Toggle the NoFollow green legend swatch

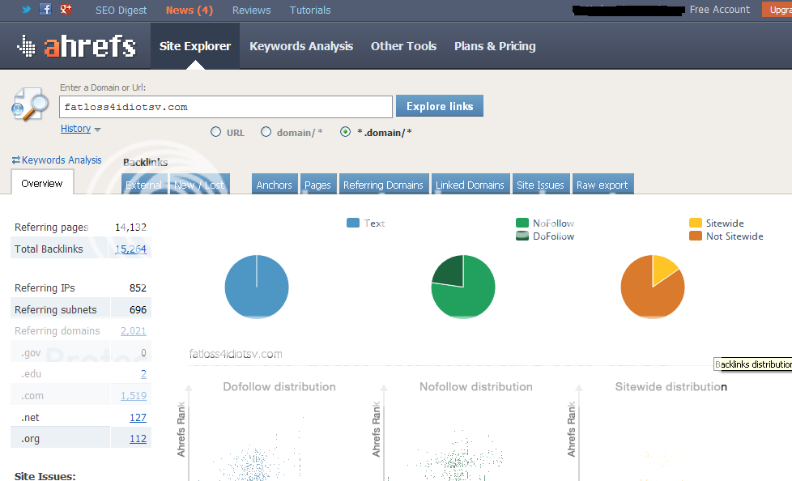click(x=522, y=223)
